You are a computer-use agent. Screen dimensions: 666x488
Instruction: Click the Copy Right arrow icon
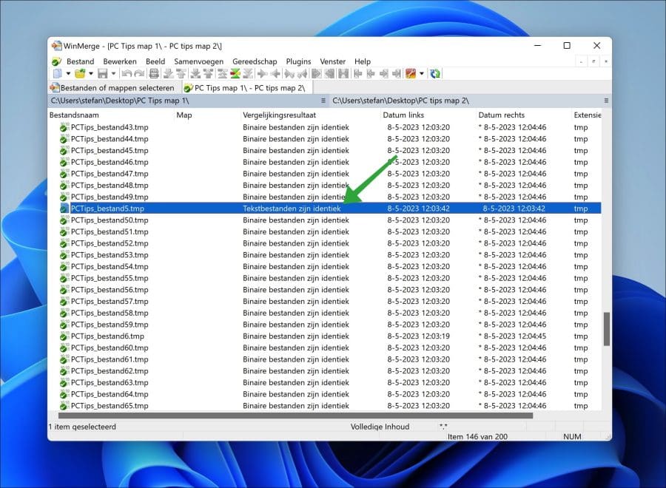coord(262,74)
